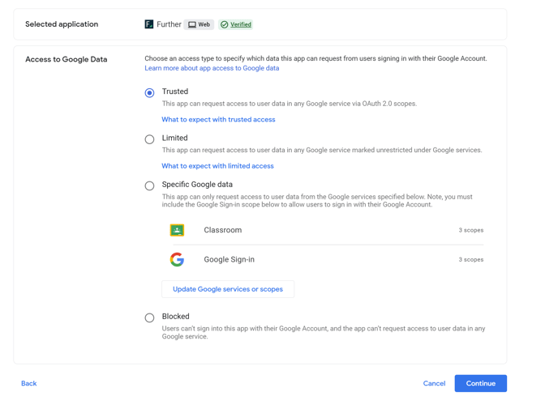The width and height of the screenshot is (558, 405).
Task: Click the Verified link text
Action: click(x=241, y=24)
